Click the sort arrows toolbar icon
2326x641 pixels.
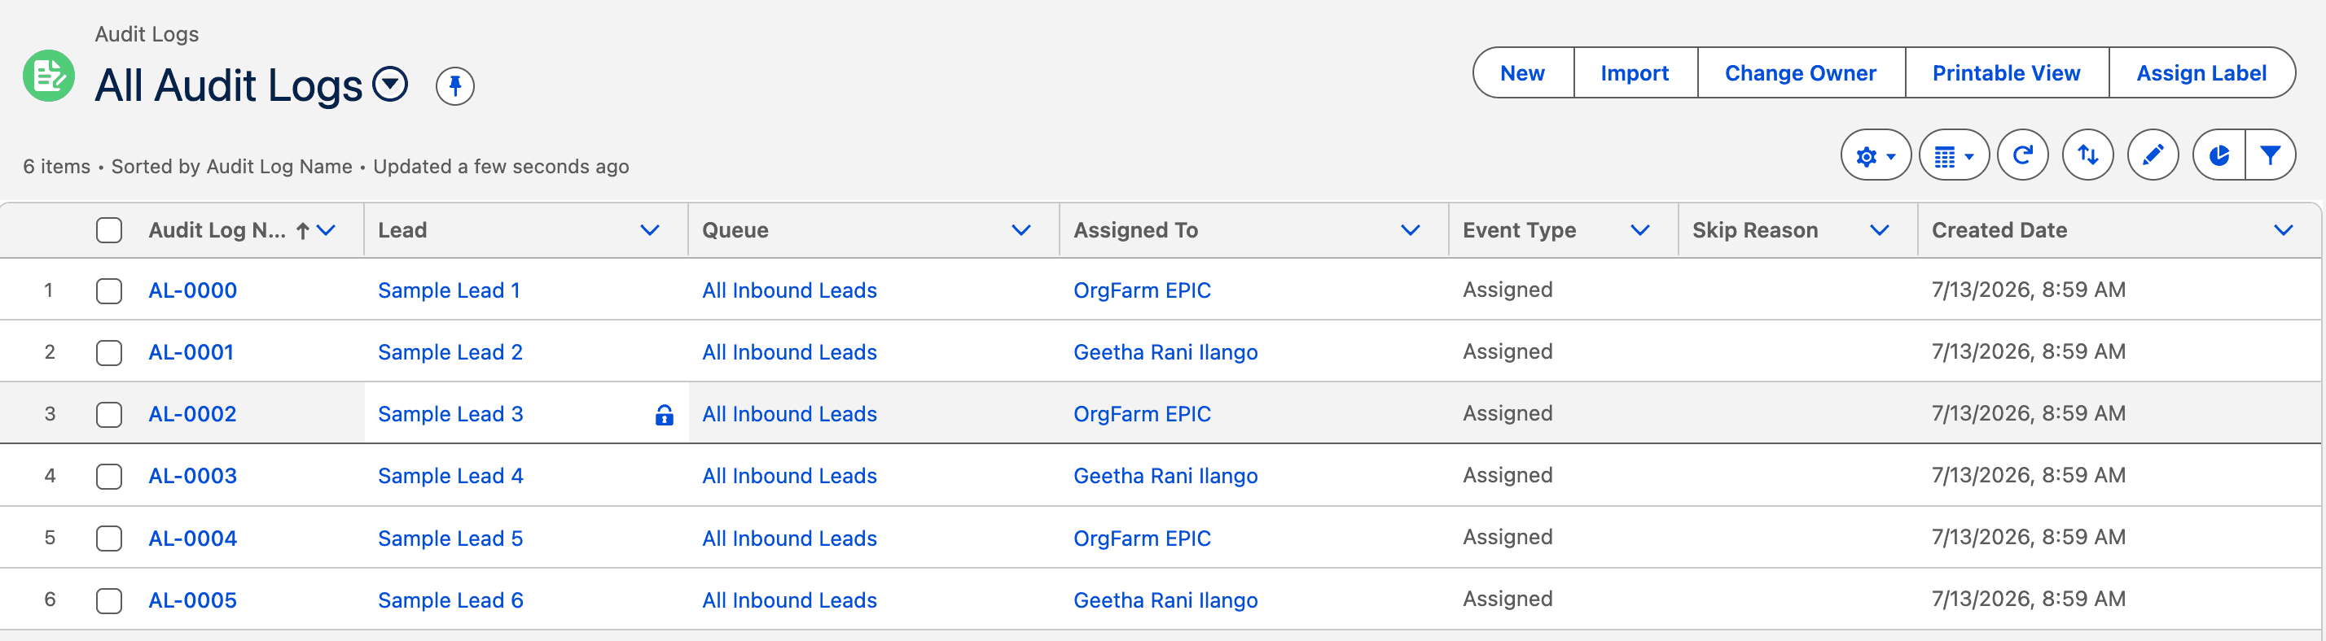(2087, 155)
